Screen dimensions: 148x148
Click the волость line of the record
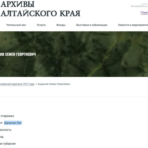(6, 130)
